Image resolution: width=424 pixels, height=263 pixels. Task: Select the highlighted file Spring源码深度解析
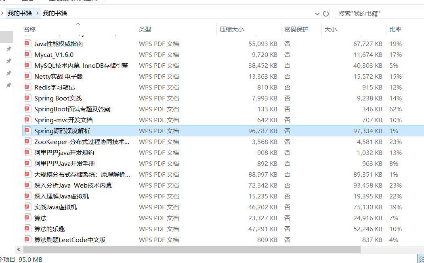(62, 131)
